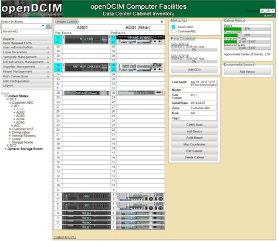Open the CDU AD01-B link

(179, 56)
